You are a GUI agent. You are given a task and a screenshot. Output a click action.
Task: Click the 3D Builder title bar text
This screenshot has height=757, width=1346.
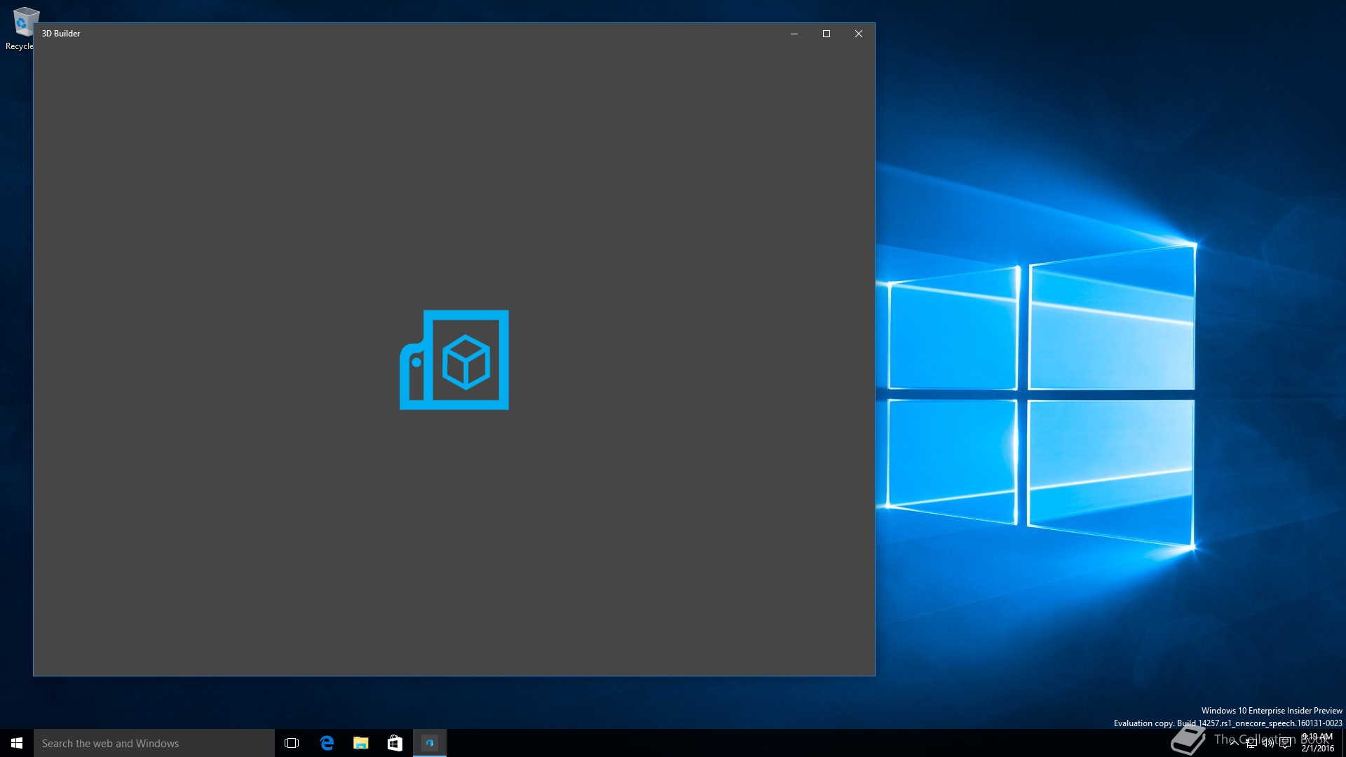point(61,34)
